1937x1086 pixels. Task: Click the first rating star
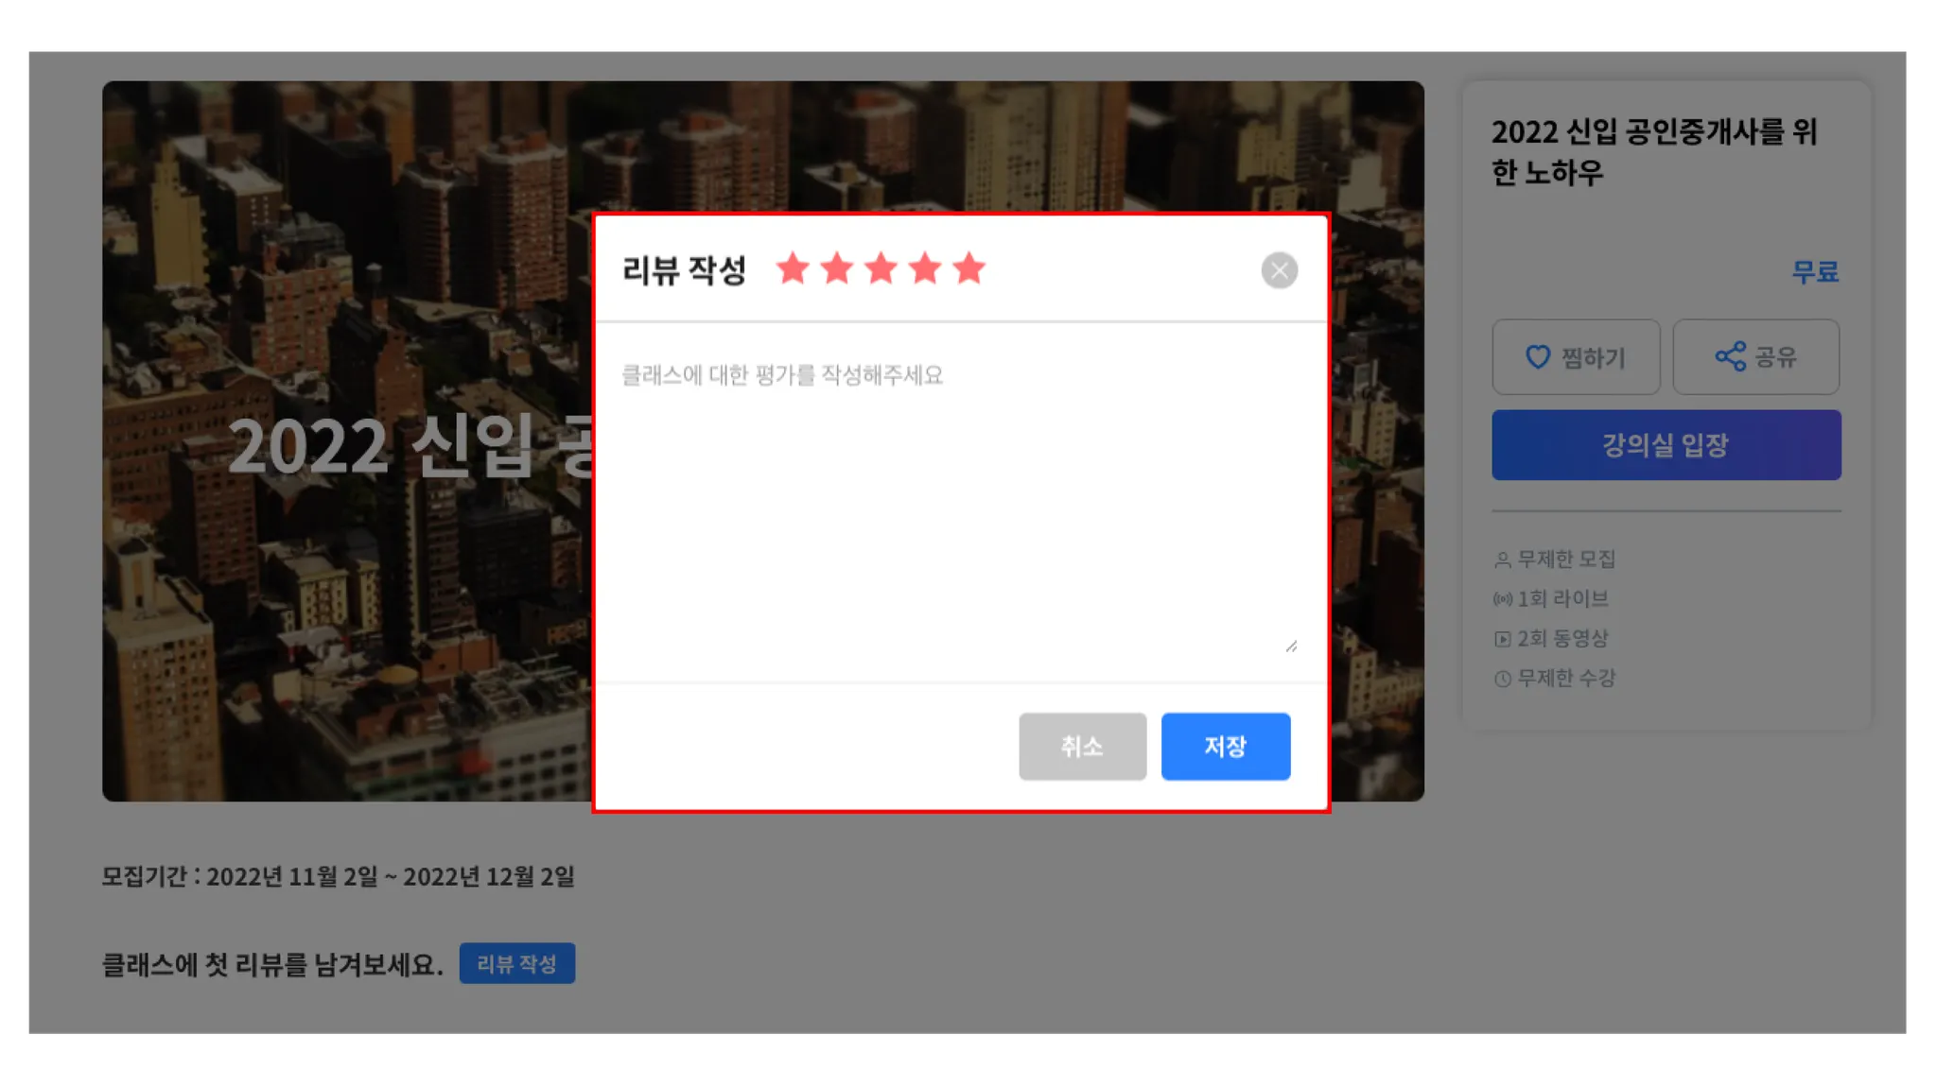tap(793, 269)
